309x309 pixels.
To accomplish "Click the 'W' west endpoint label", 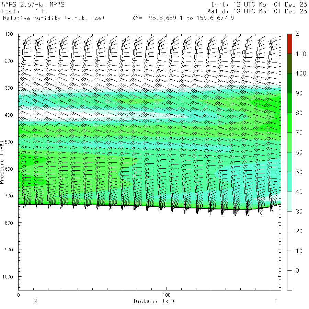I will 35,301.
